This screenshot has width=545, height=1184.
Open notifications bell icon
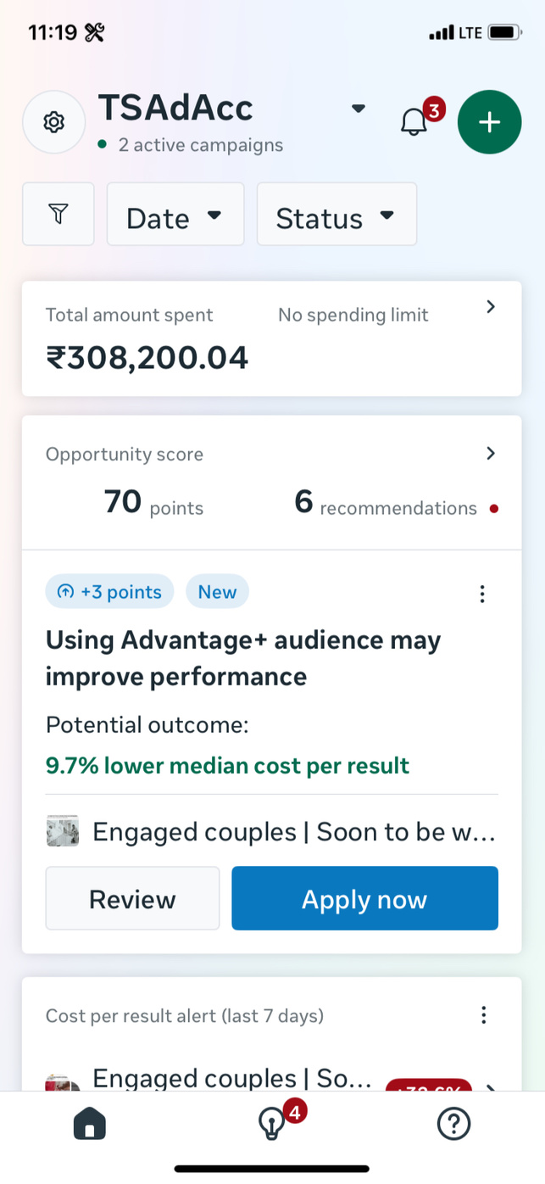pos(414,122)
